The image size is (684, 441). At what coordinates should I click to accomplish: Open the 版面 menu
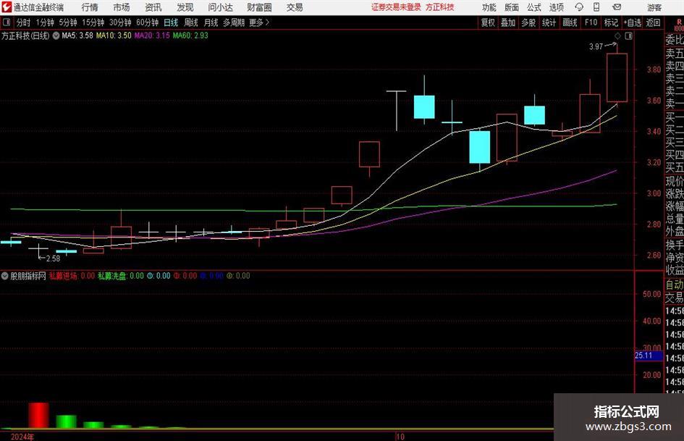(512, 7)
